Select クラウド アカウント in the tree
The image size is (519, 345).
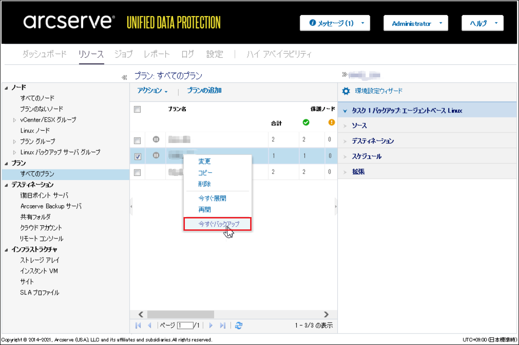(41, 228)
